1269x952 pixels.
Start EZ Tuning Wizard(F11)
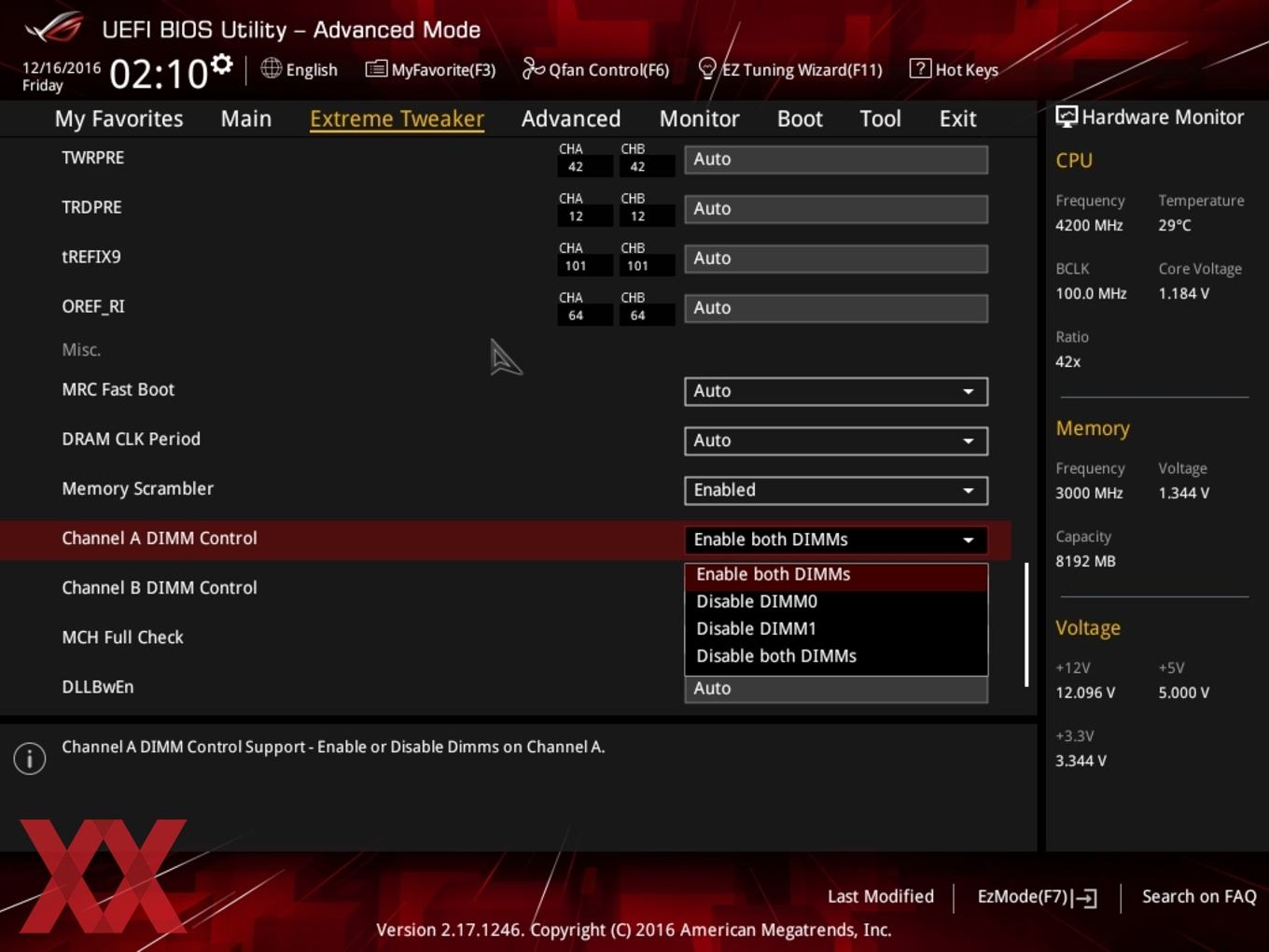802,70
